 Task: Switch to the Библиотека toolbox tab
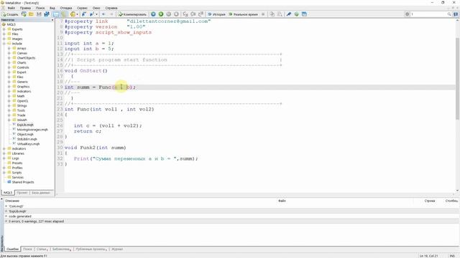(61, 249)
